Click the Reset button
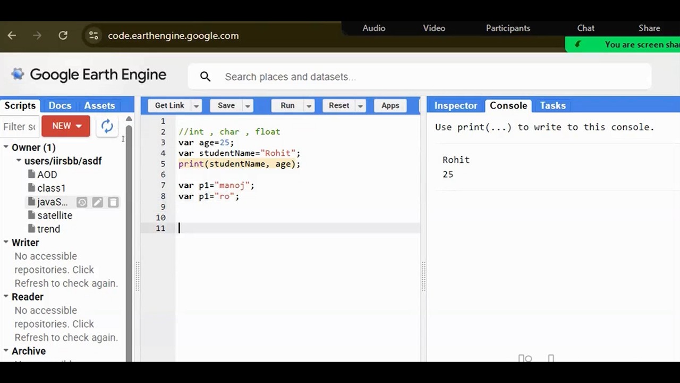The height and width of the screenshot is (383, 680). [x=339, y=105]
